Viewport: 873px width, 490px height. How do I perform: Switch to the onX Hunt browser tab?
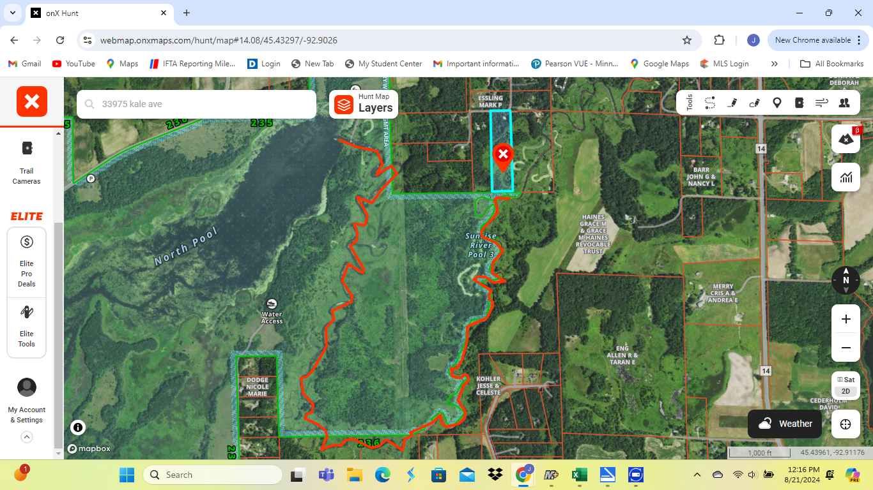pos(99,13)
